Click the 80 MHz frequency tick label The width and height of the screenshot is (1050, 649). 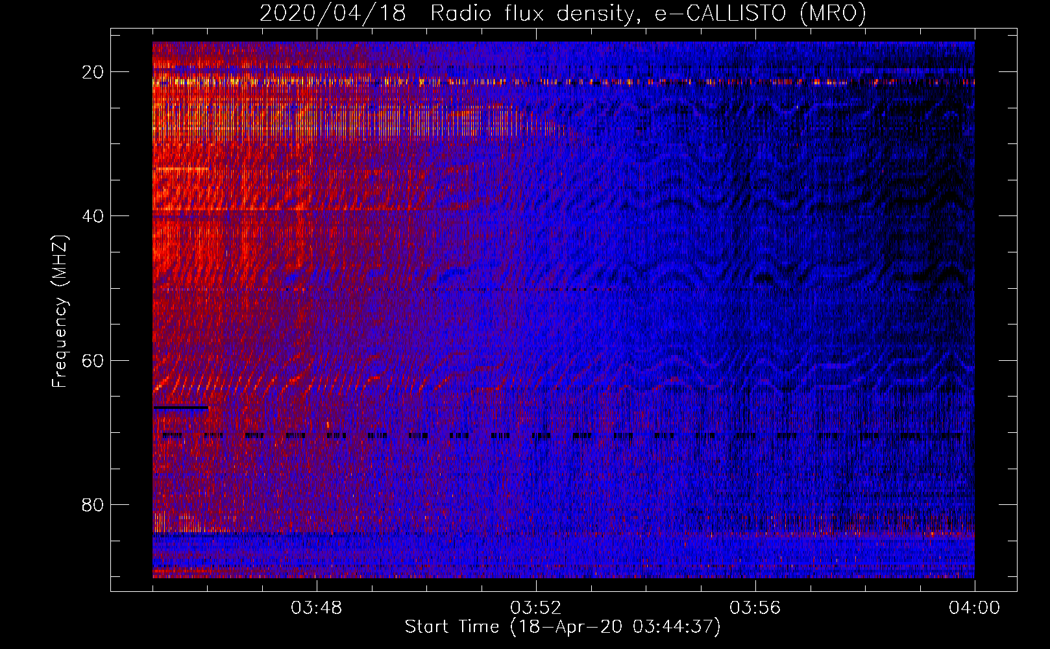[x=93, y=504]
